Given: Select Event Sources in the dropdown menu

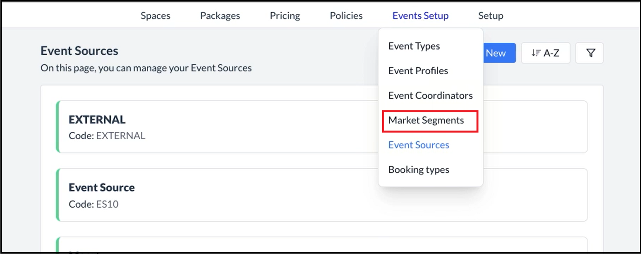Looking at the screenshot, I should pos(419,145).
